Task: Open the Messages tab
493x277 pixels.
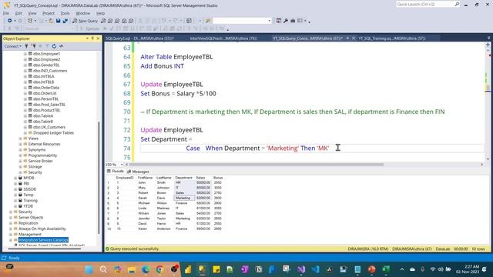Action: (138, 172)
